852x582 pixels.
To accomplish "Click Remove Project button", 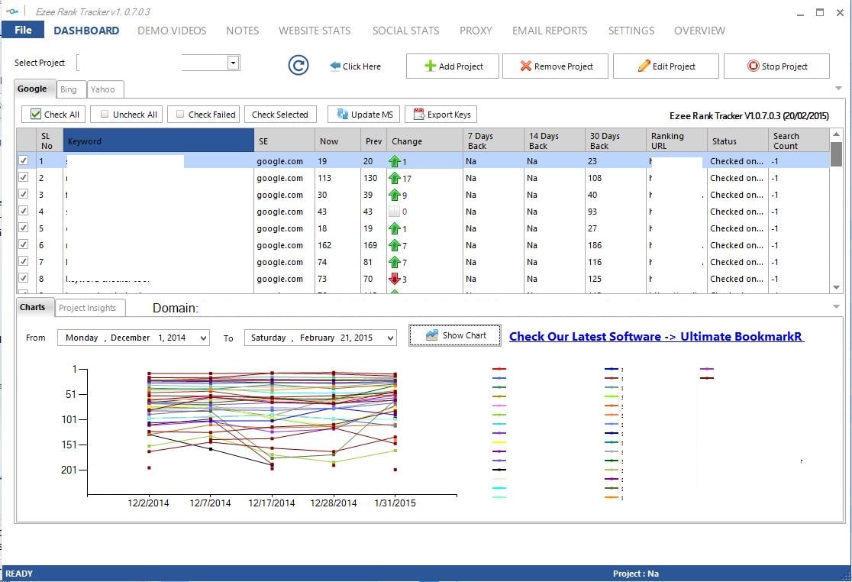I will tap(555, 66).
